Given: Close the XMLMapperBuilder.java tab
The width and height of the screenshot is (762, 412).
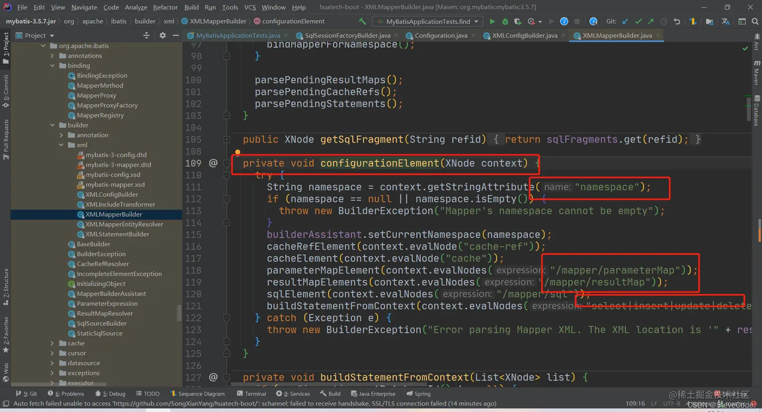Looking at the screenshot, I should tap(658, 35).
